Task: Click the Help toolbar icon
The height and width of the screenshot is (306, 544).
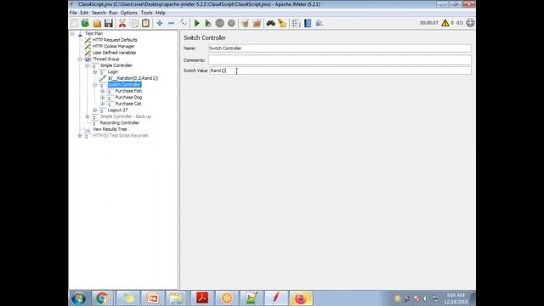Action: click(308, 23)
